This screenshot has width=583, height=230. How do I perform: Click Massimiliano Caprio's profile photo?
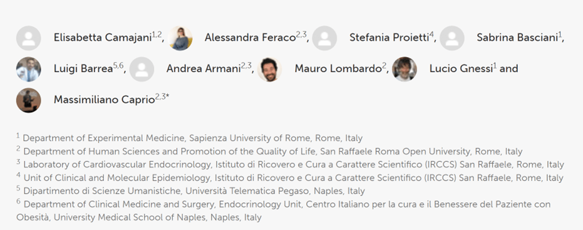29,100
